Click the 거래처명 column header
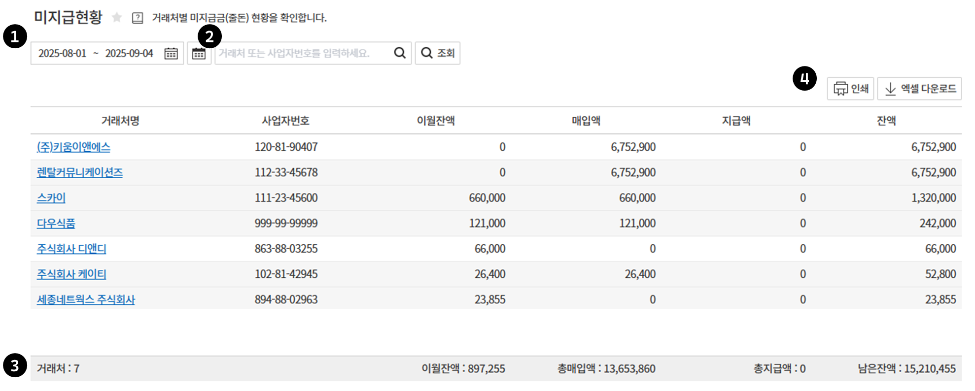975x391 pixels. point(120,121)
